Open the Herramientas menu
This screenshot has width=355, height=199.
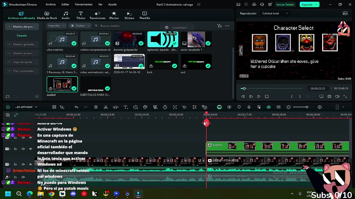(x=83, y=4)
